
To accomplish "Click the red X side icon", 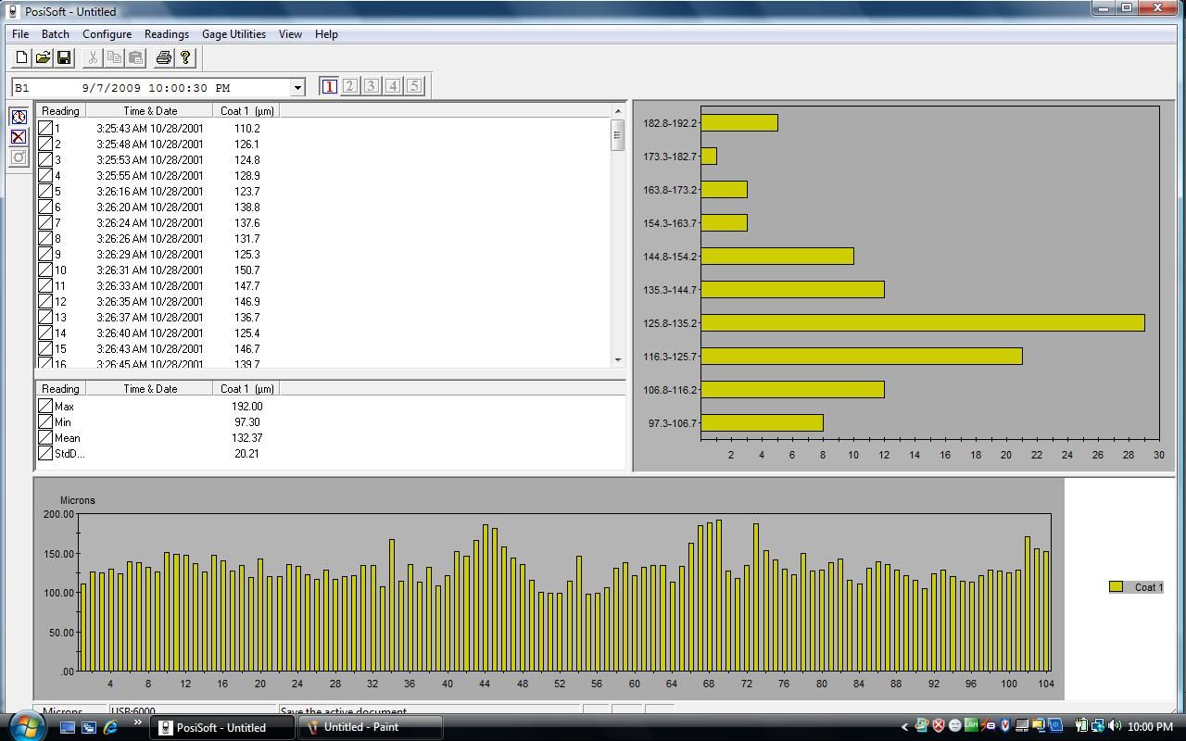I will pos(19,137).
